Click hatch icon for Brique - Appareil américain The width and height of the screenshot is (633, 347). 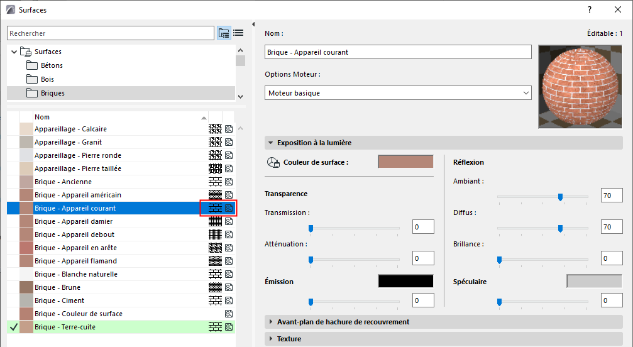click(x=215, y=195)
